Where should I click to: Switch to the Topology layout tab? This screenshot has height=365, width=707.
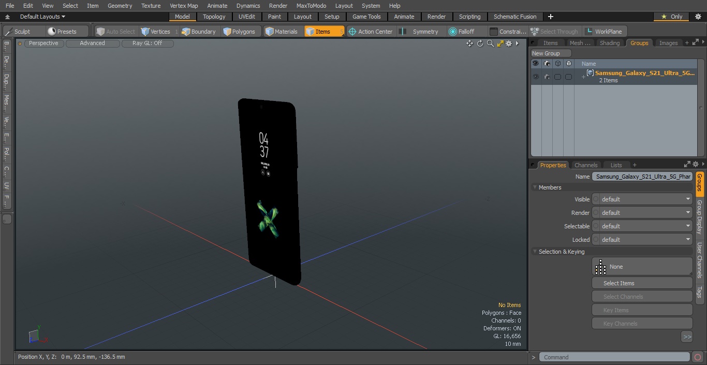point(214,17)
